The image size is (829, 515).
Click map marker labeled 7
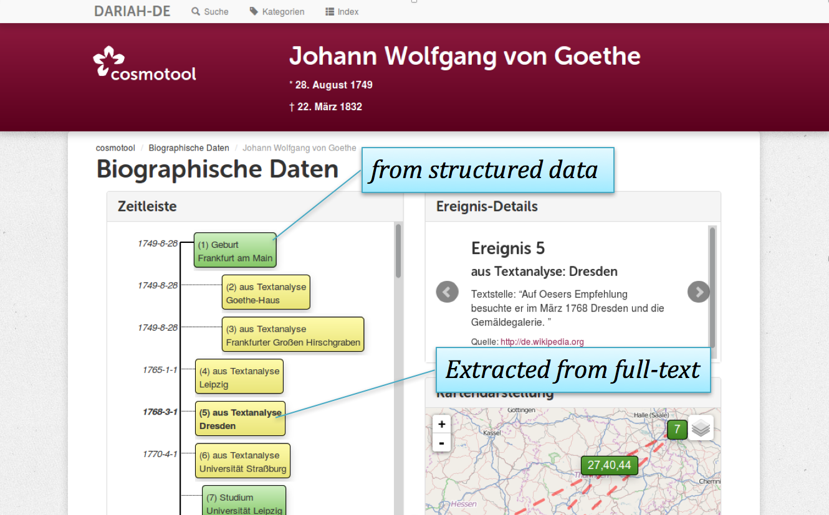pos(676,430)
